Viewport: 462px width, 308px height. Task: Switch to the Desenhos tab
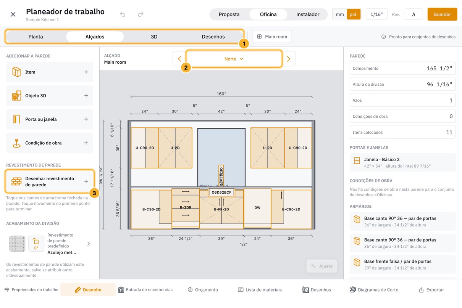[x=213, y=37]
